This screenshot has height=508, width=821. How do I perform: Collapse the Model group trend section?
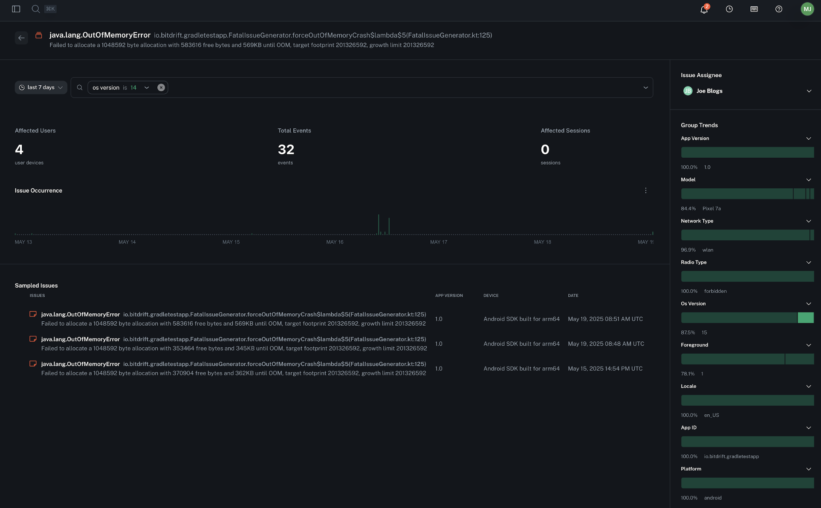tap(809, 179)
